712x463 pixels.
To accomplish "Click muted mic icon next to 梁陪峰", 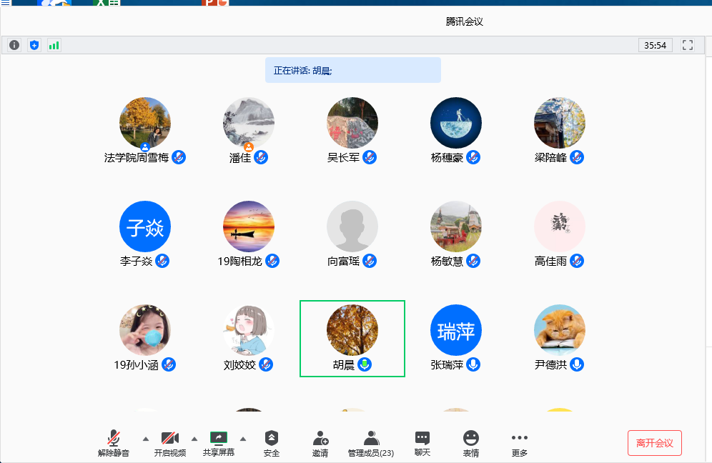I will click(577, 157).
